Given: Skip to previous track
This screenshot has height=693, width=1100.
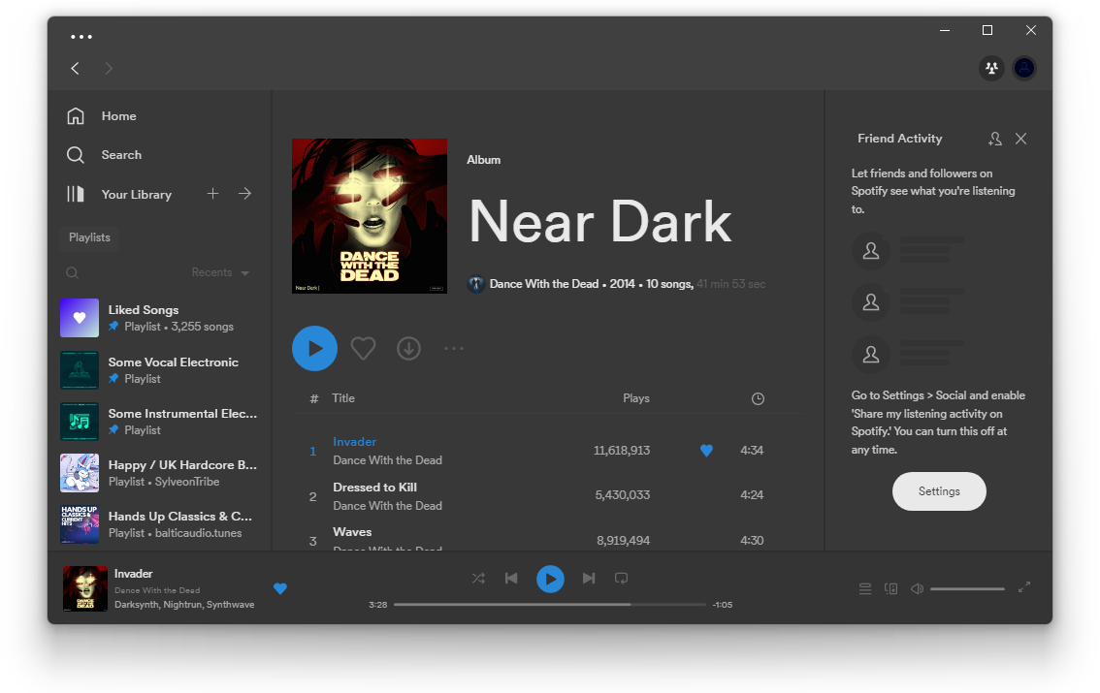Looking at the screenshot, I should point(511,578).
